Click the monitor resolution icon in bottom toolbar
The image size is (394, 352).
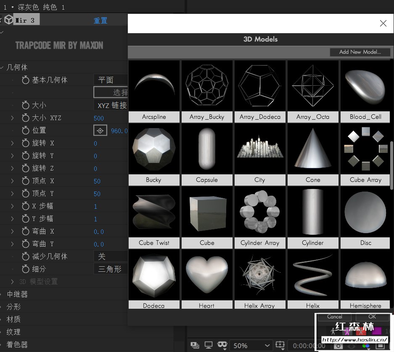(208, 345)
